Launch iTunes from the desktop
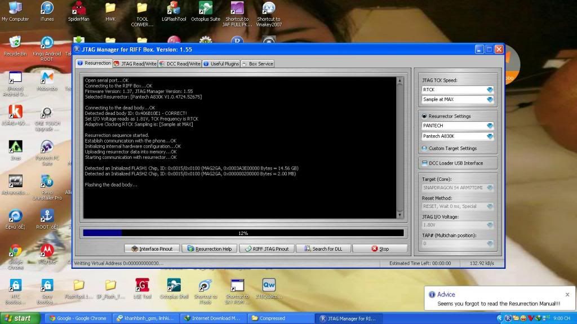Viewport: 577px width, 324px height. 47,12
